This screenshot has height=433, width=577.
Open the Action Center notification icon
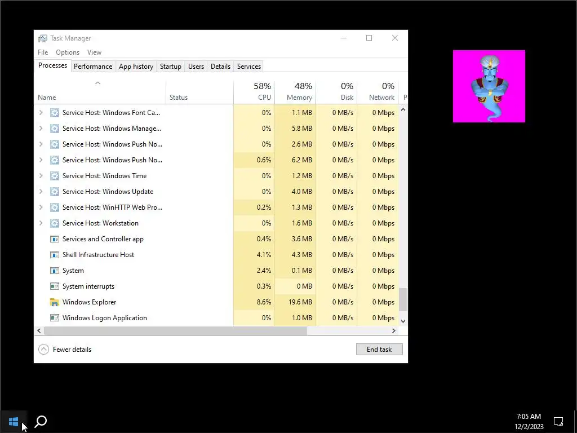point(558,422)
